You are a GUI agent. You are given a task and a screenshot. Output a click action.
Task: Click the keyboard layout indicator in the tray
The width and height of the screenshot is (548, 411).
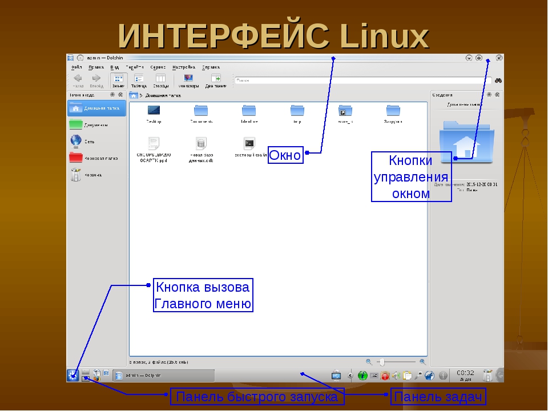click(374, 376)
